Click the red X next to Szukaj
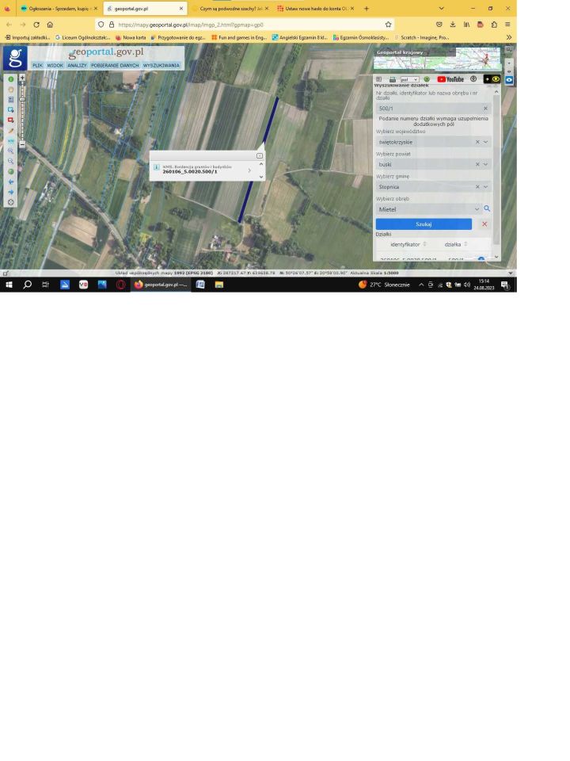The image size is (570, 761). (484, 224)
